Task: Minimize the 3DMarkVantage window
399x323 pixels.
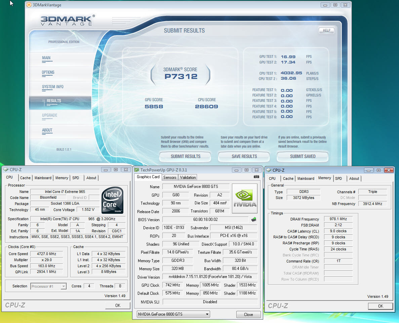Action: coord(325,5)
